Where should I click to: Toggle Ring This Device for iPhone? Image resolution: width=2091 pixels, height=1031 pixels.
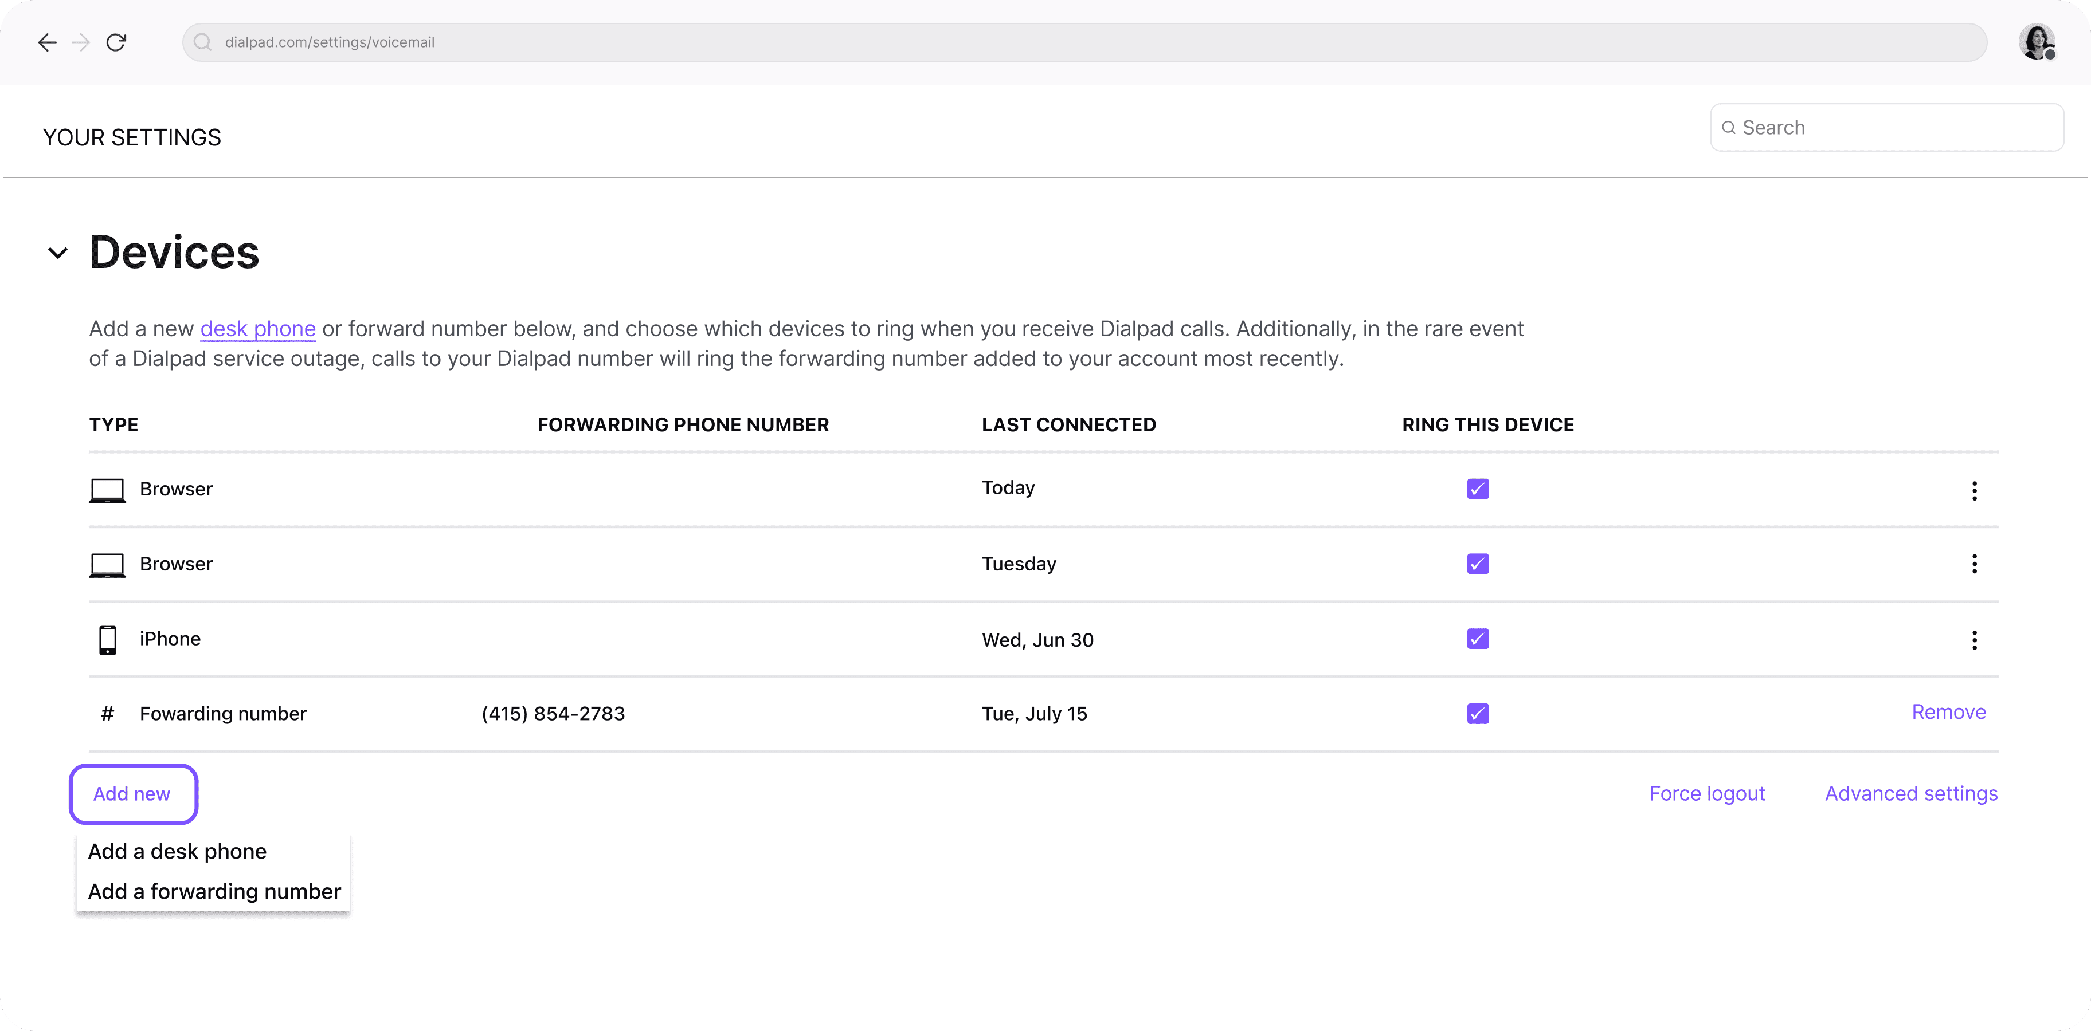pos(1478,638)
